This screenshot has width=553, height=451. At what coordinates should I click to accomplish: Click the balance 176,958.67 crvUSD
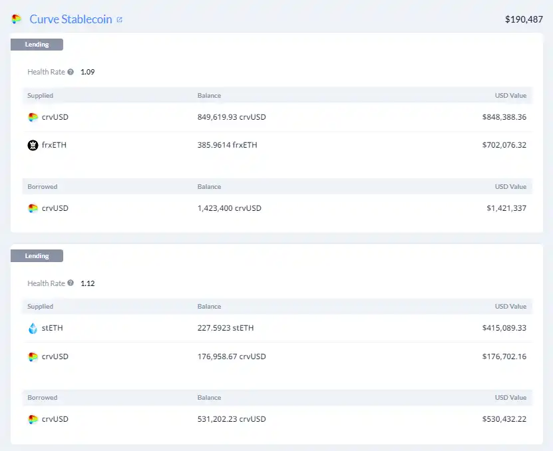(232, 357)
